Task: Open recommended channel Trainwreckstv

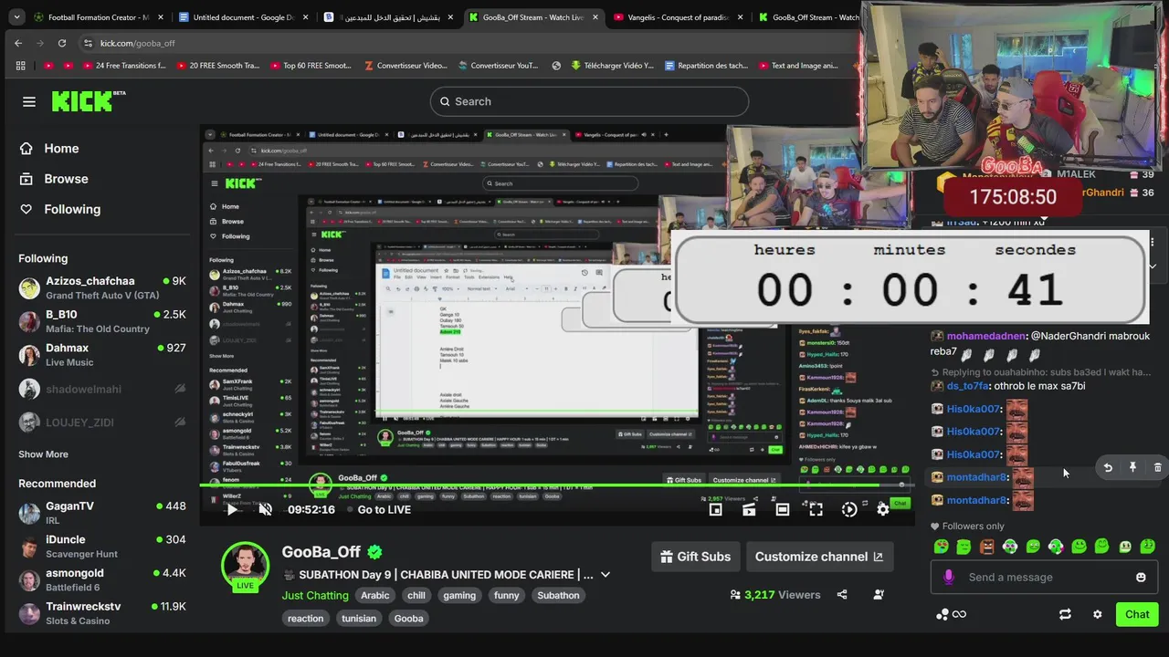Action: pyautogui.click(x=102, y=613)
